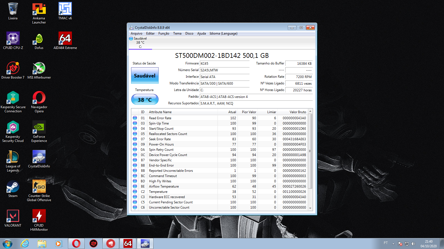This screenshot has width=444, height=249.
Task: Click the blue status dot for Spin-Up Time
Action: click(135, 123)
